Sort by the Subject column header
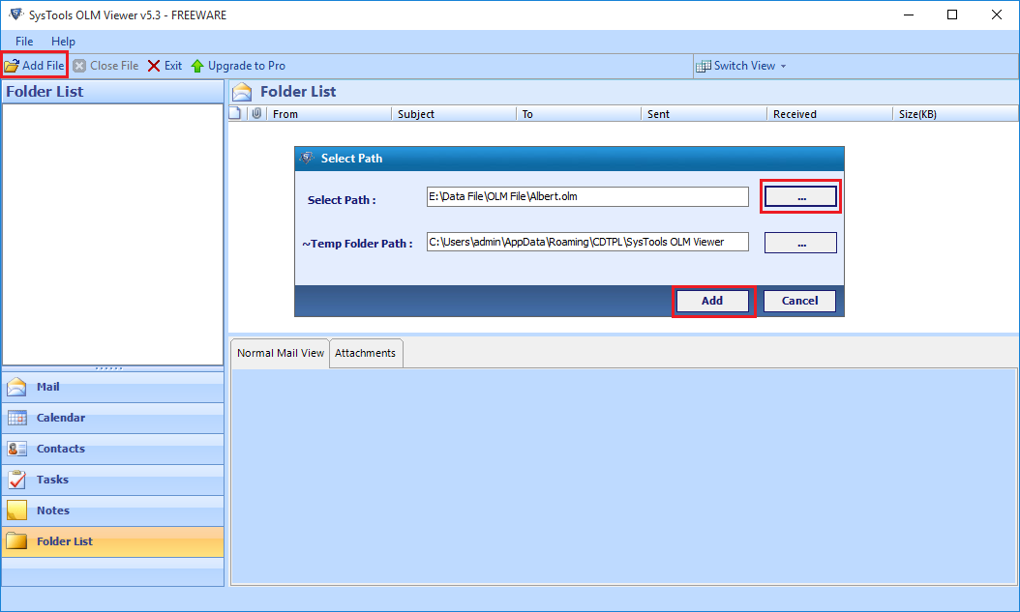 coord(454,114)
